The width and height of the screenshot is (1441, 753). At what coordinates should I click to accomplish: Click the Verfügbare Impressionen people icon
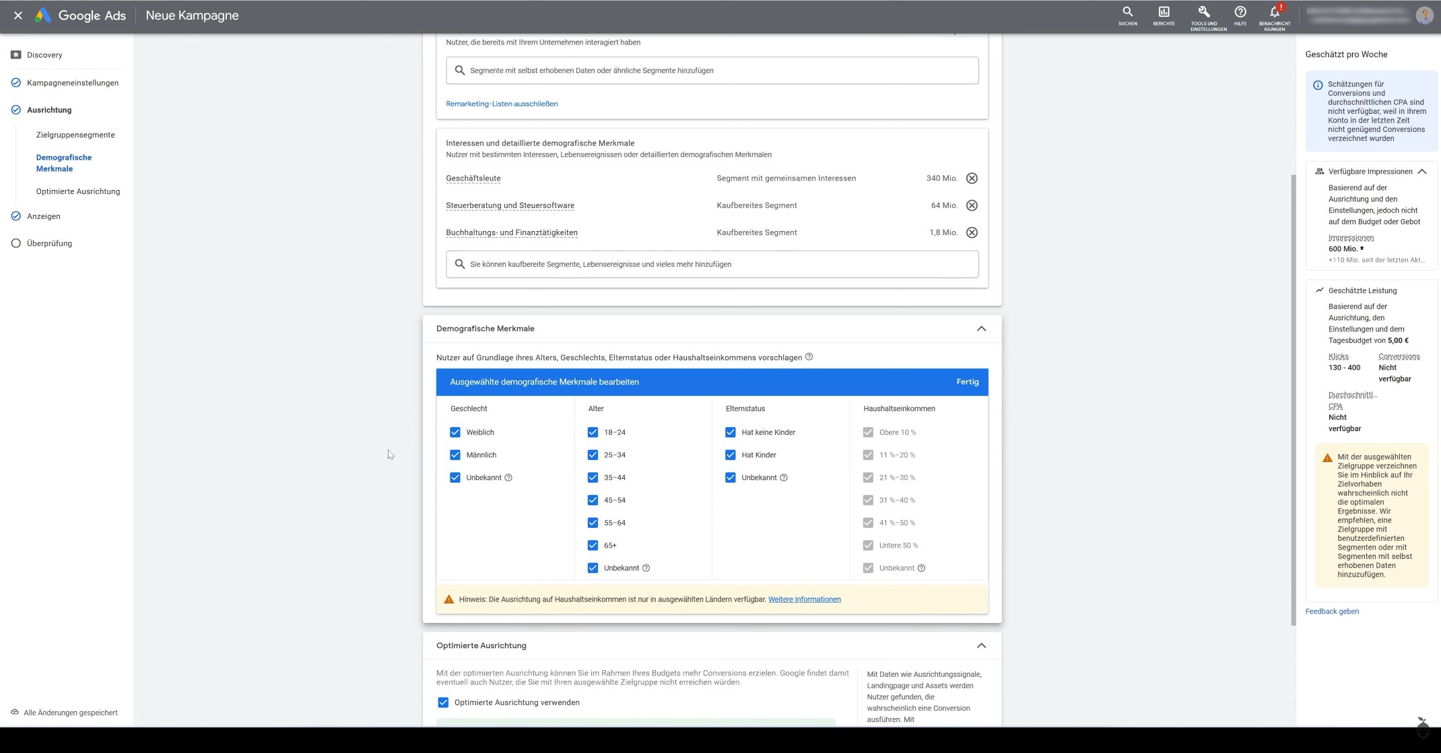coord(1319,171)
